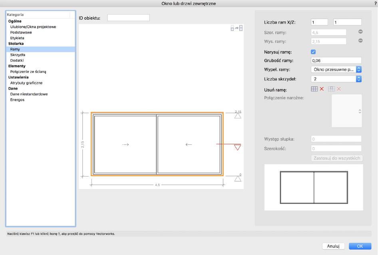Image resolution: width=378 pixels, height=255 pixels.
Task: Click the minus icon next to Szer. ramy
Action: click(x=360, y=32)
